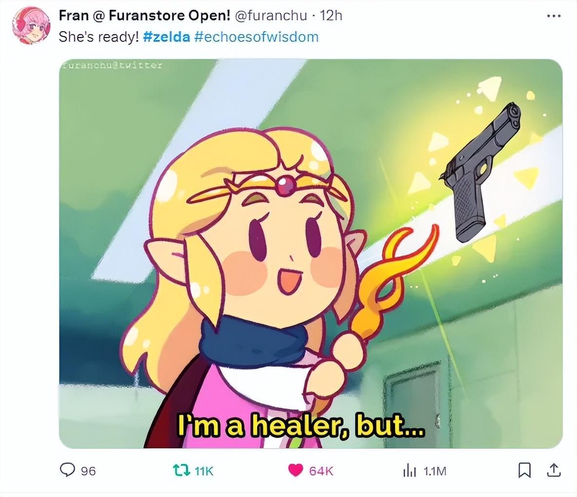
Task: Click the 11K retweet count
Action: click(204, 471)
